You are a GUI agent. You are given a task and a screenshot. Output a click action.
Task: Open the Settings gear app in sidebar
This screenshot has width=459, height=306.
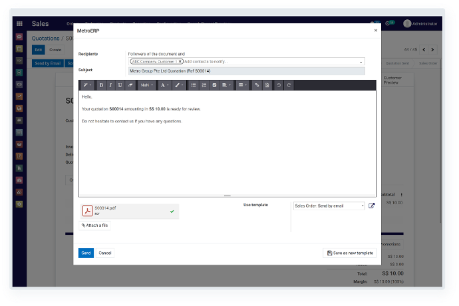pos(19,204)
